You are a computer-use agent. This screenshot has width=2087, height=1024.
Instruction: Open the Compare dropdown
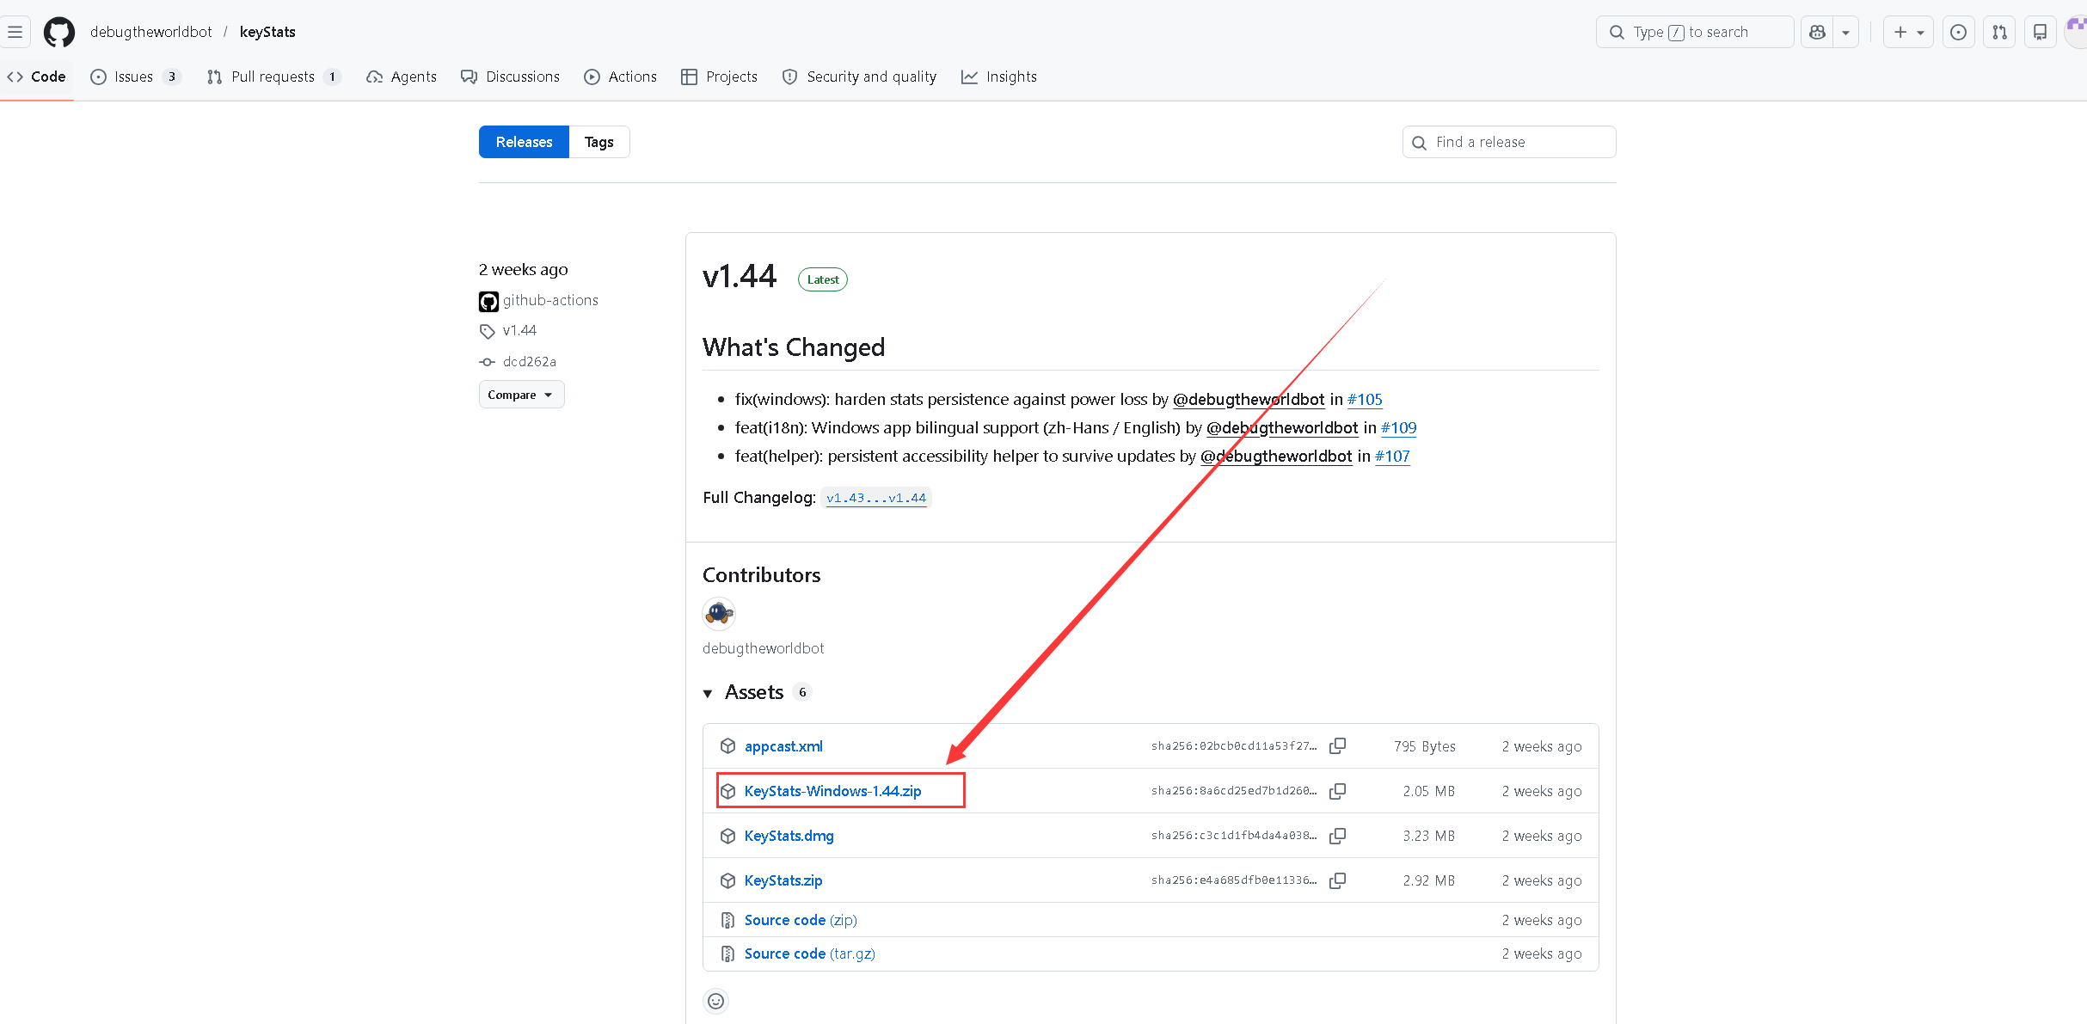click(521, 395)
